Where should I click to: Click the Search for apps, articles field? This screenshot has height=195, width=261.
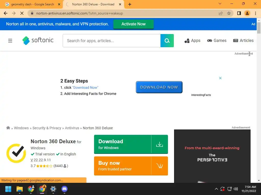[x=112, y=41]
